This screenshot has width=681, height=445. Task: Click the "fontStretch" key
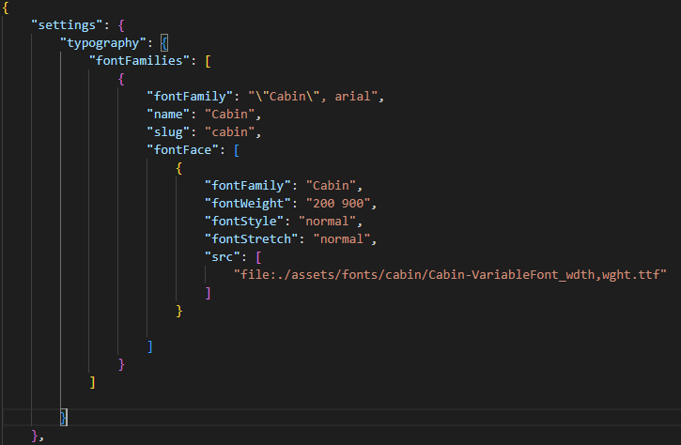point(251,238)
